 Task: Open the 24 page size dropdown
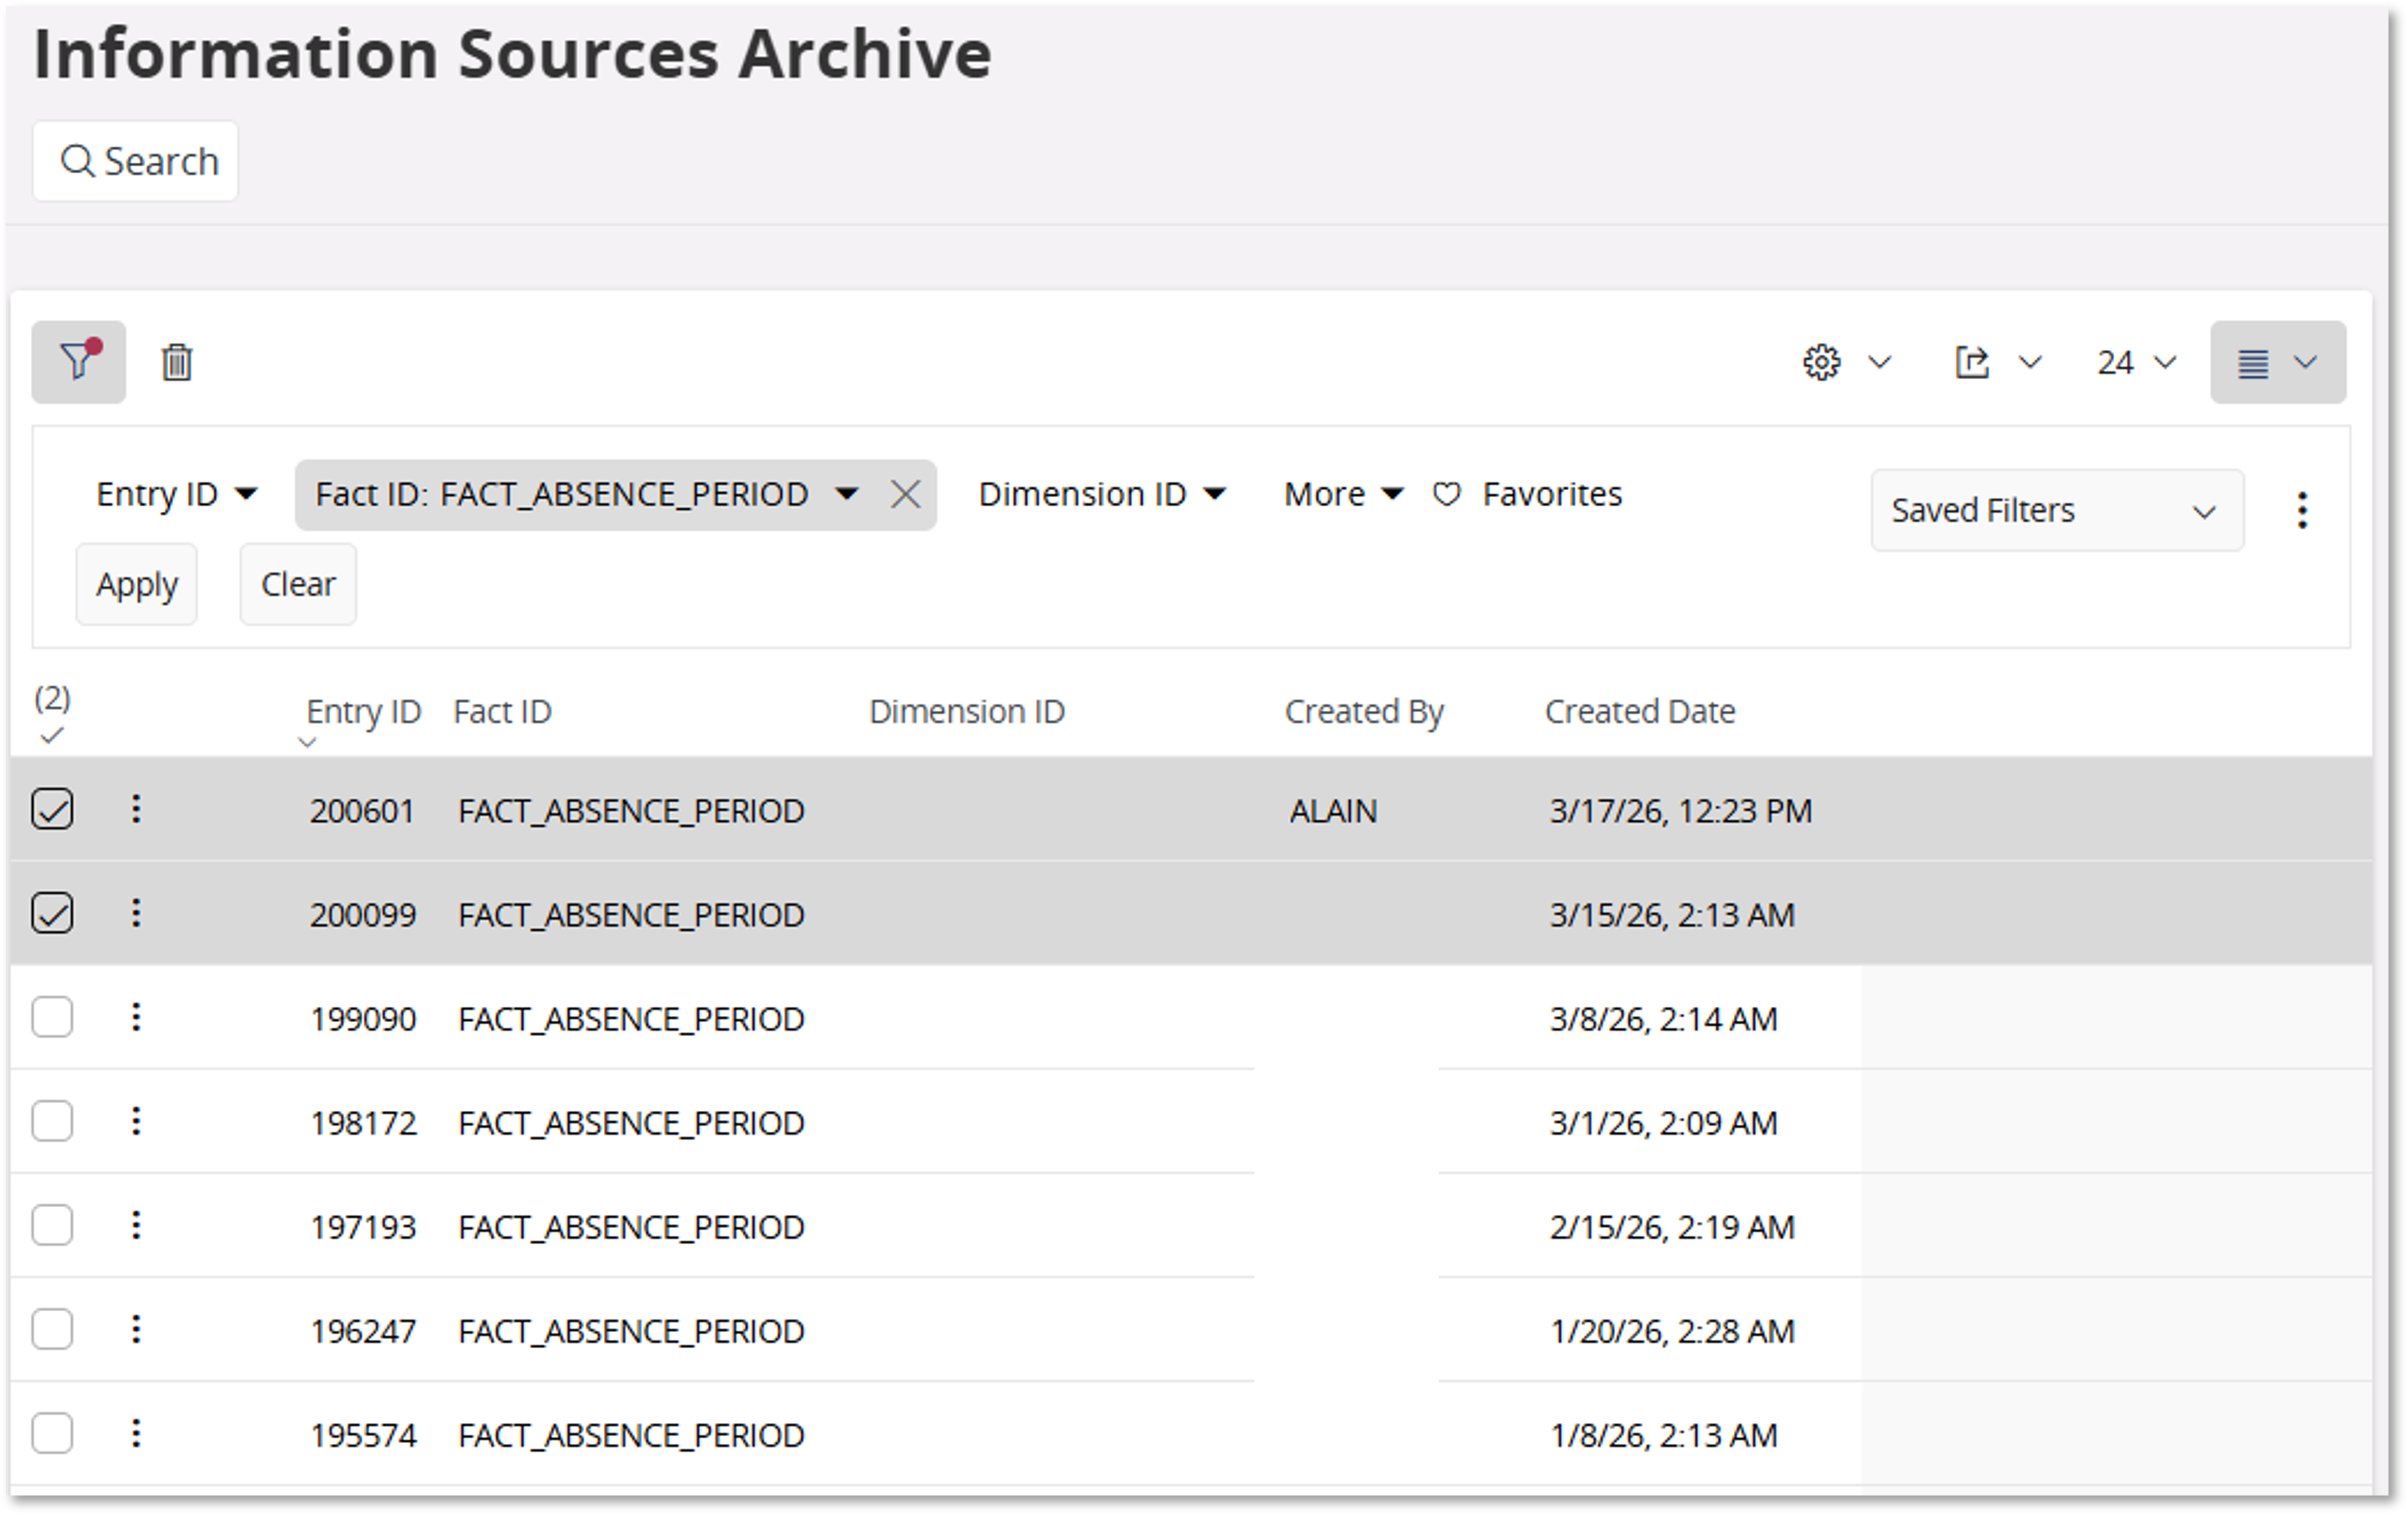click(2136, 362)
